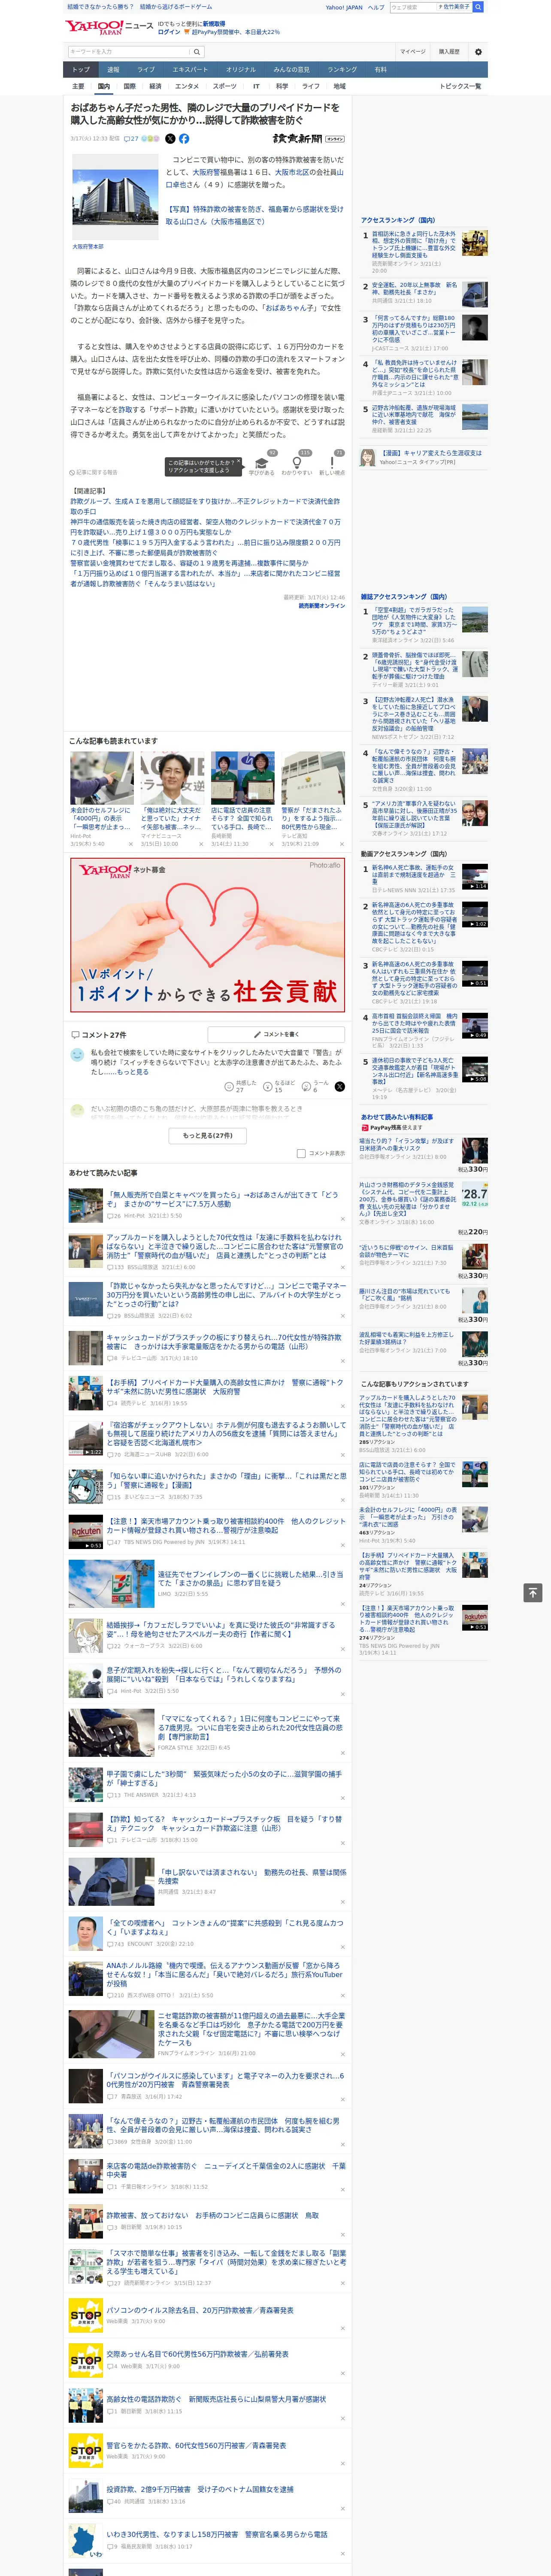Open the 有料 navigation tab
The height and width of the screenshot is (2576, 551).
[x=381, y=69]
